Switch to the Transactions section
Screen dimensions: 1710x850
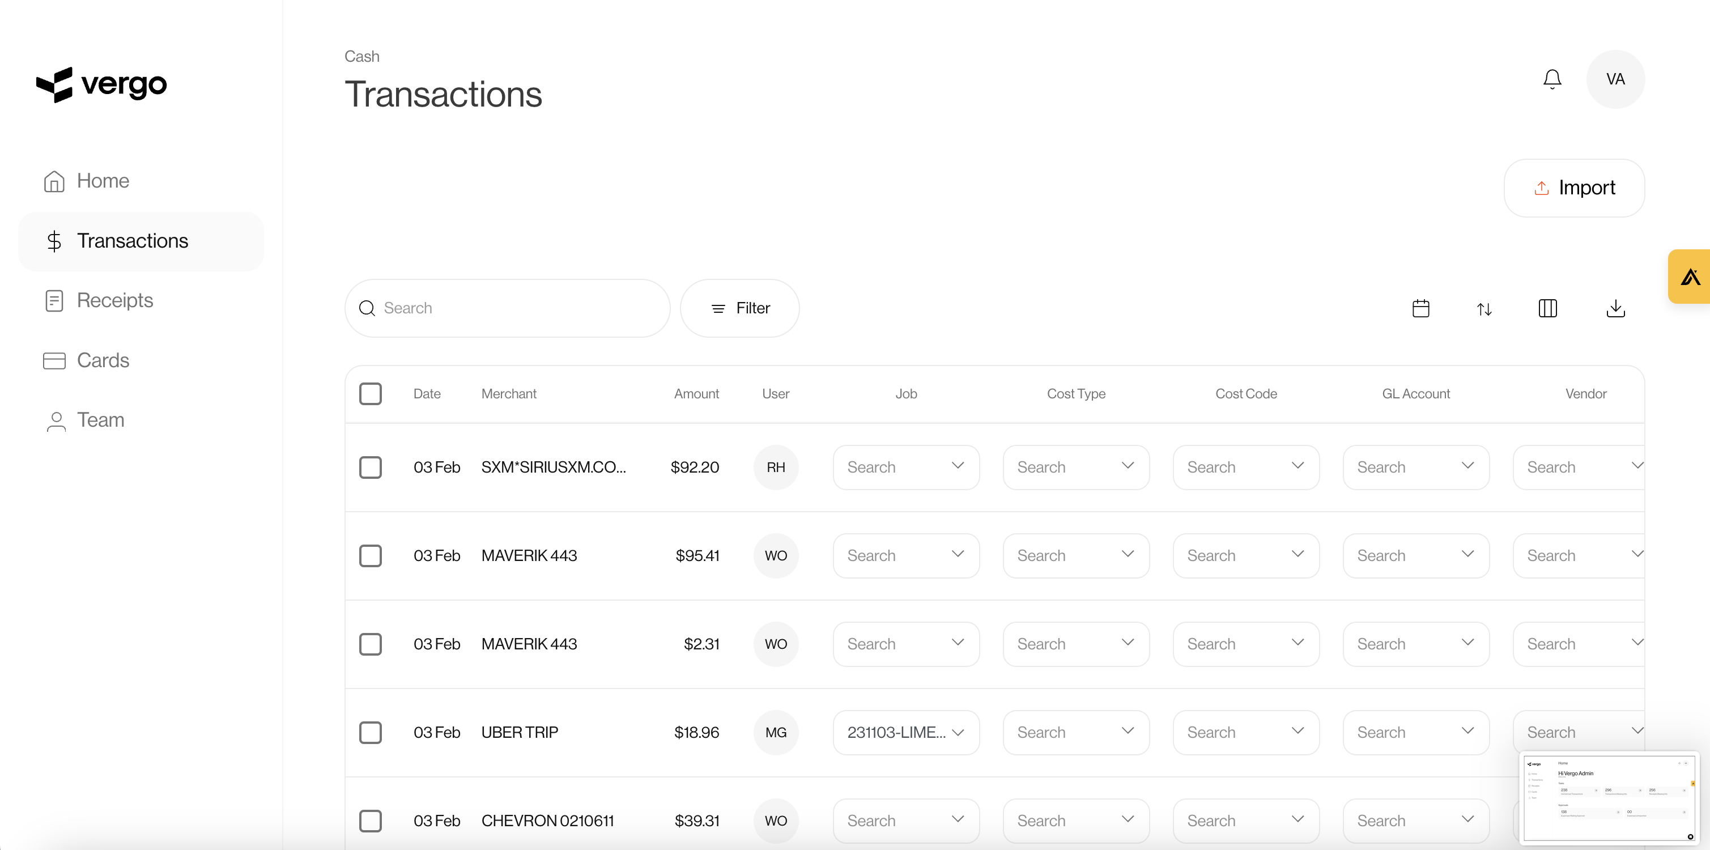tap(132, 240)
